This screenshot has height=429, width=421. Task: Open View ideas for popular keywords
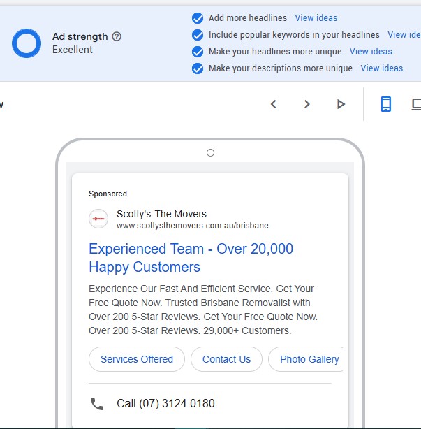point(404,35)
